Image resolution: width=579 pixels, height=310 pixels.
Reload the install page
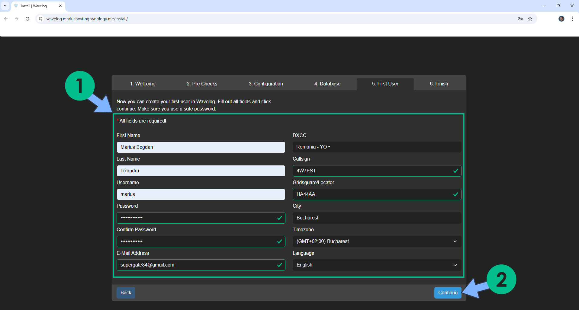[x=27, y=18]
